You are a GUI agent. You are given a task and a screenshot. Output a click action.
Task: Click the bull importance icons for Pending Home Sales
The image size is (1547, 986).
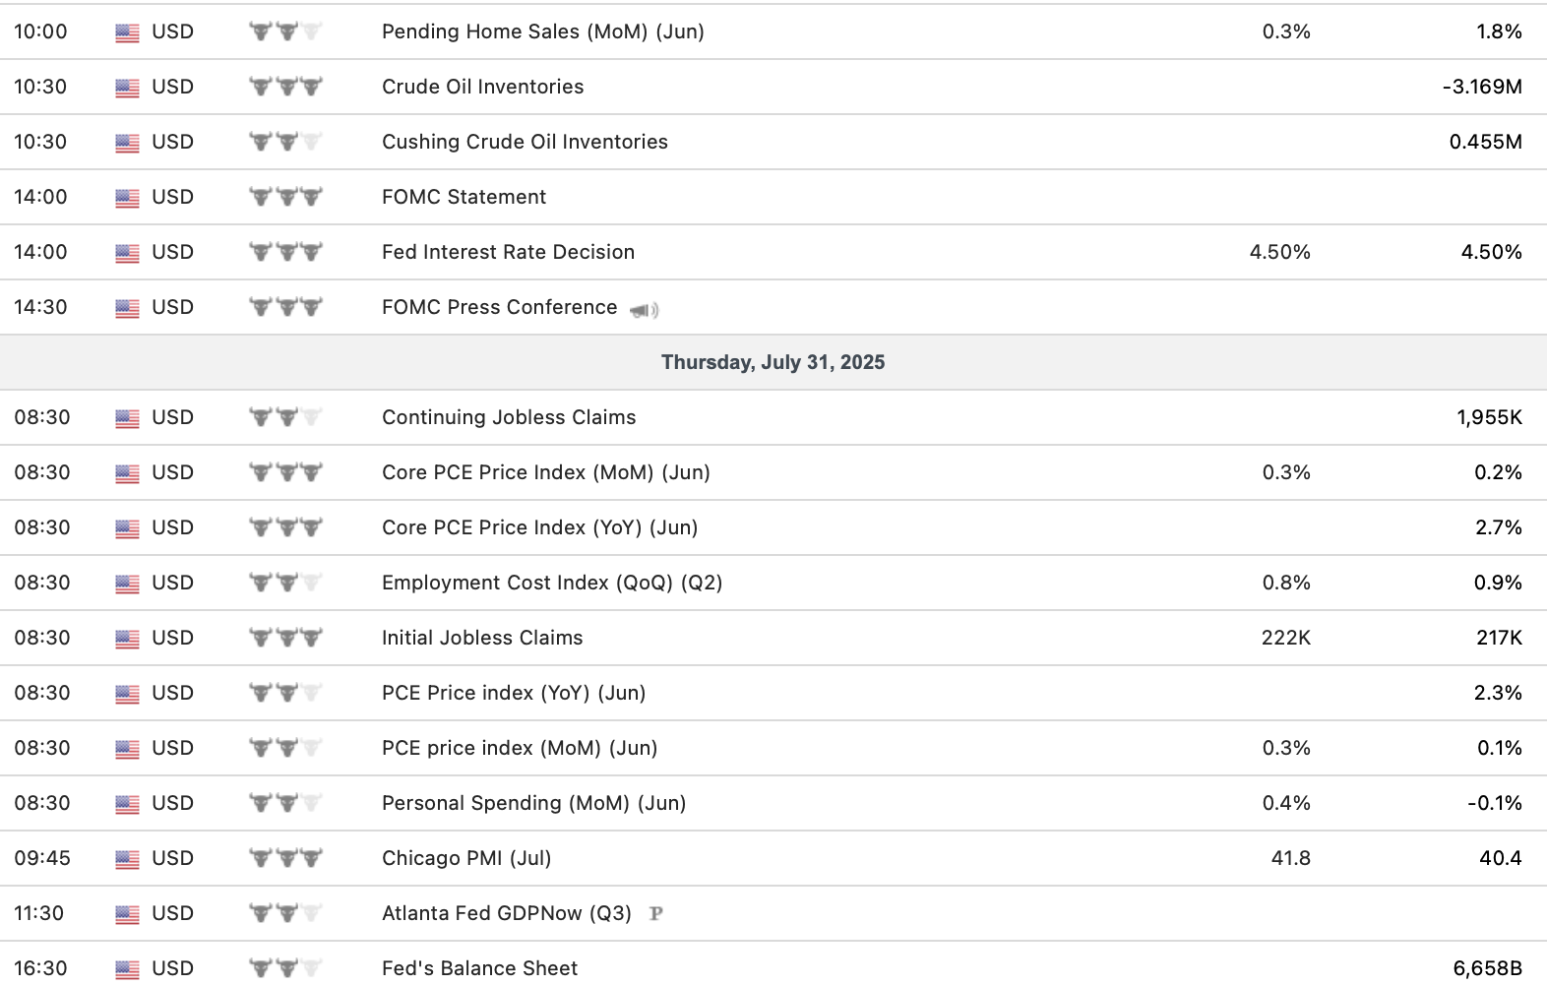285,32
